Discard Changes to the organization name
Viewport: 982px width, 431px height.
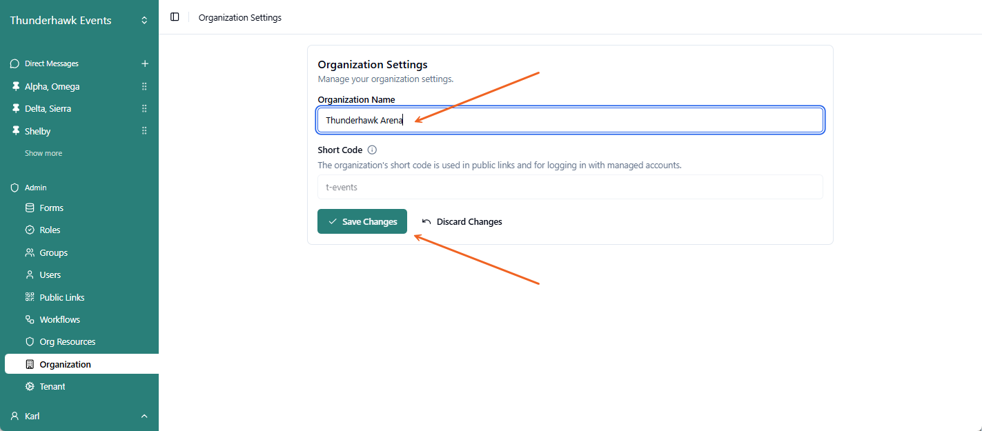point(462,221)
